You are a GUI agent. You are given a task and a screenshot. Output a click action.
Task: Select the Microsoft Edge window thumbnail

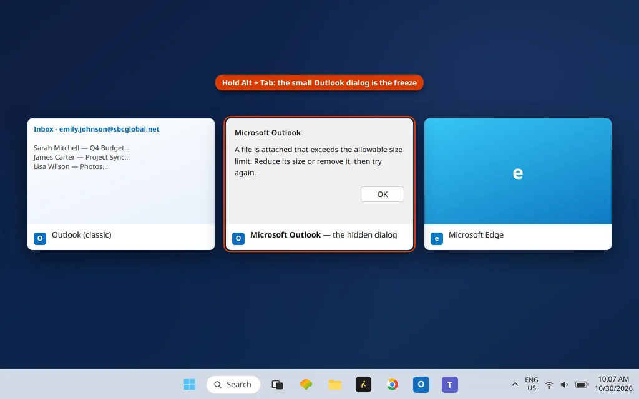[x=517, y=184]
